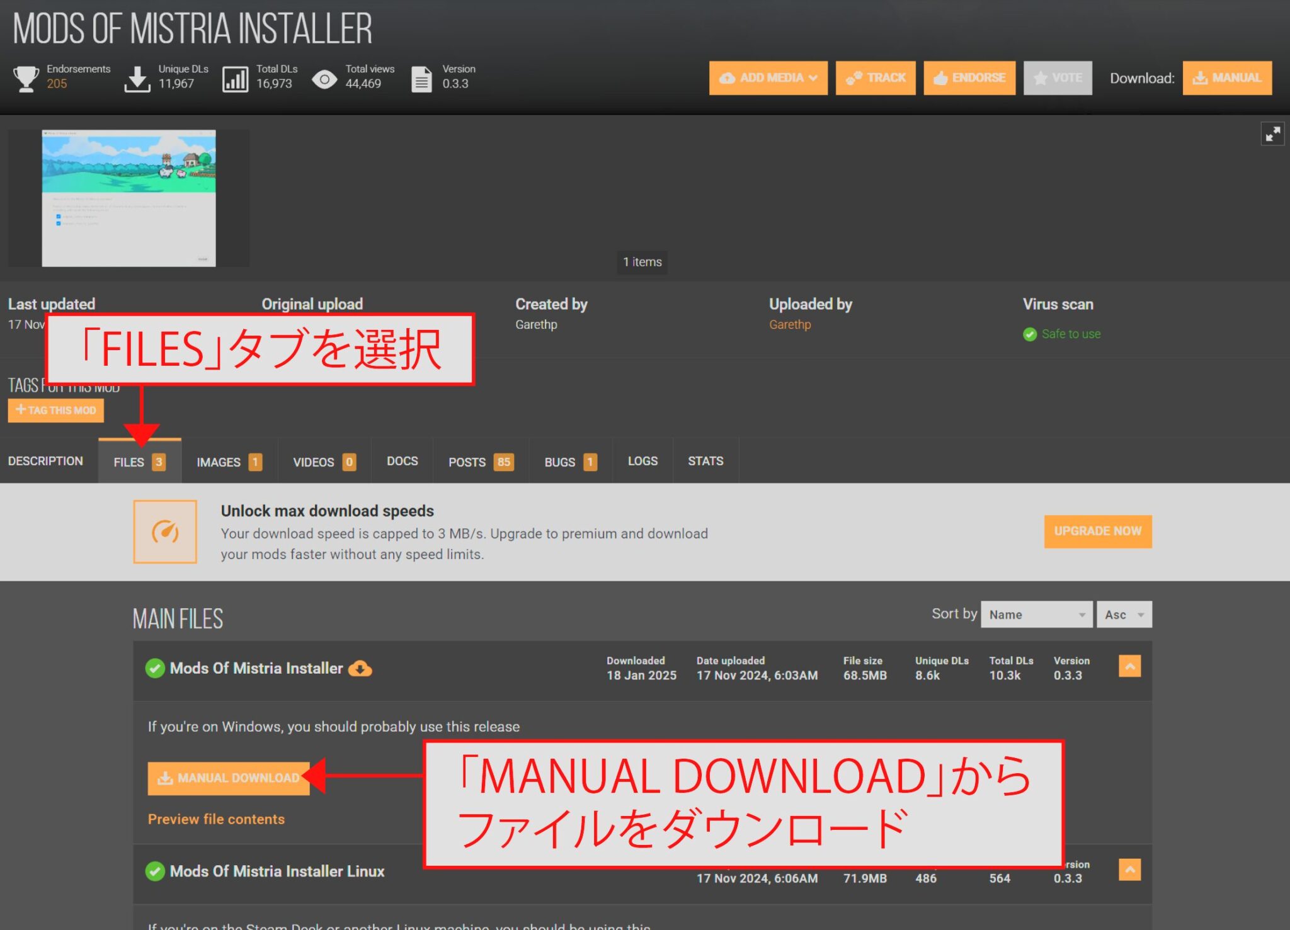The image size is (1290, 930).
Task: Open the gallery fullscreen expand icon
Action: click(1273, 133)
